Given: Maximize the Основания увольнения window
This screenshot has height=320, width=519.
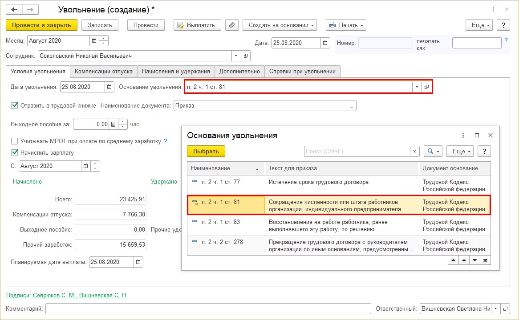Looking at the screenshot, I should click(x=477, y=135).
